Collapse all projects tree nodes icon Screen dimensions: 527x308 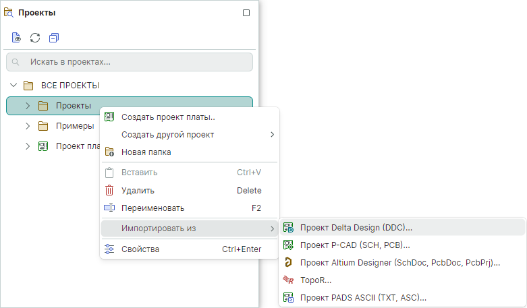54,37
